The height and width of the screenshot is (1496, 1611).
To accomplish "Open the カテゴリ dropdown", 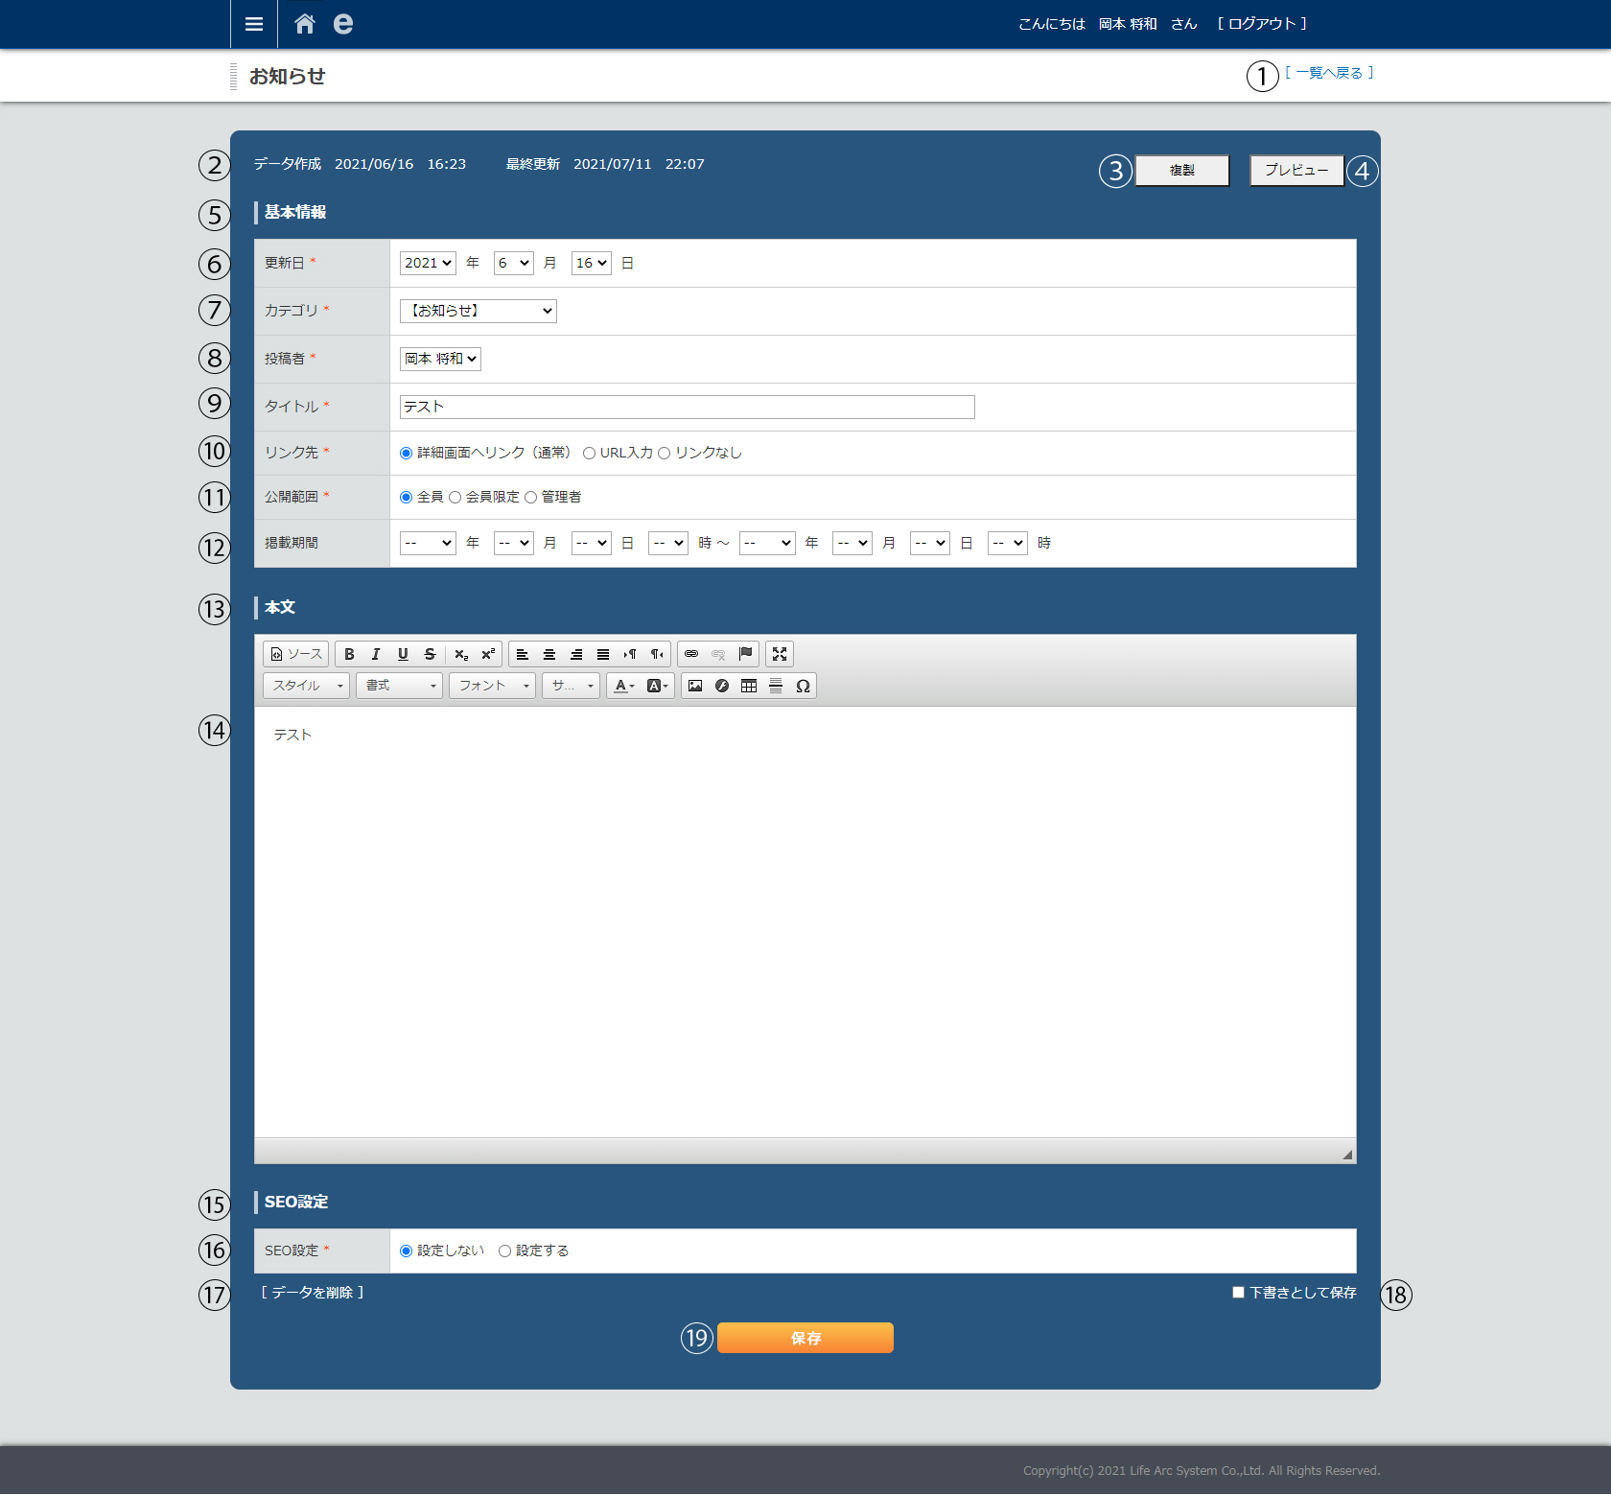I will click(x=478, y=311).
